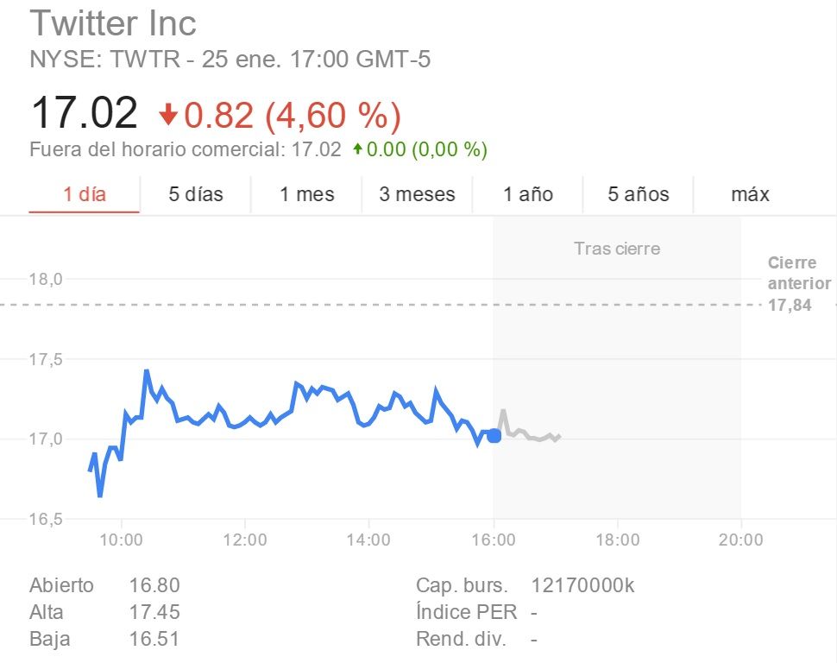Click the 14:00 time axis label
The image size is (837, 663).
click(x=368, y=540)
